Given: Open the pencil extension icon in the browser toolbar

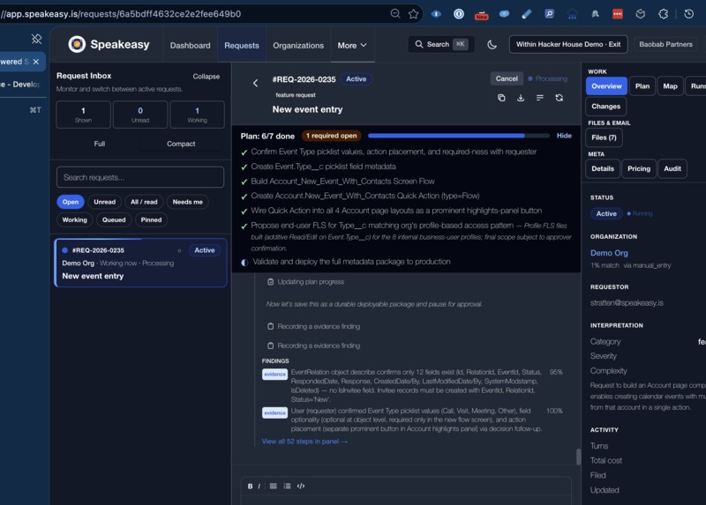Looking at the screenshot, I should click(x=526, y=14).
